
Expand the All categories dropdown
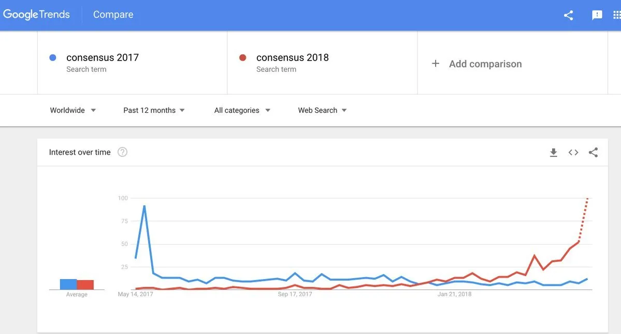pyautogui.click(x=242, y=110)
